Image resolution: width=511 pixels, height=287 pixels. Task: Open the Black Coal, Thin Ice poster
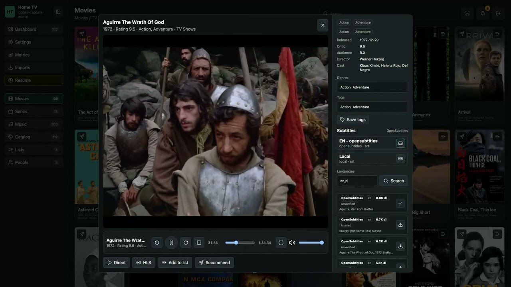tap(479, 167)
